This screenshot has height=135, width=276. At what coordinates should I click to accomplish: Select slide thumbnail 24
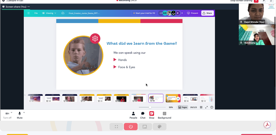(121, 98)
